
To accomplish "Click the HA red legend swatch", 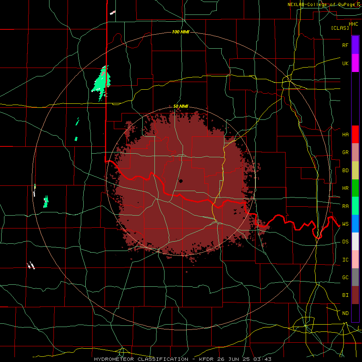I will pos(355,134).
